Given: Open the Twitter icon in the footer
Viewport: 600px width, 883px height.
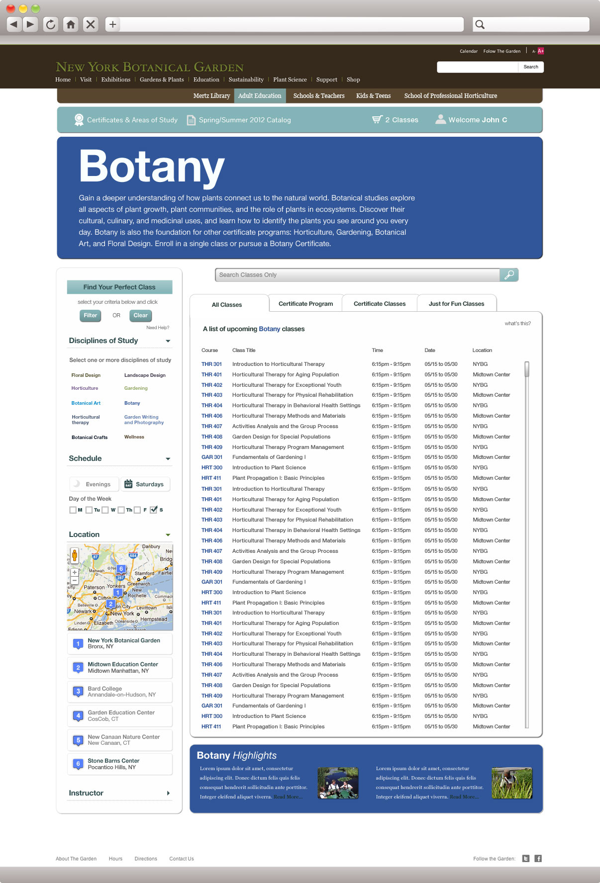Looking at the screenshot, I should [526, 858].
